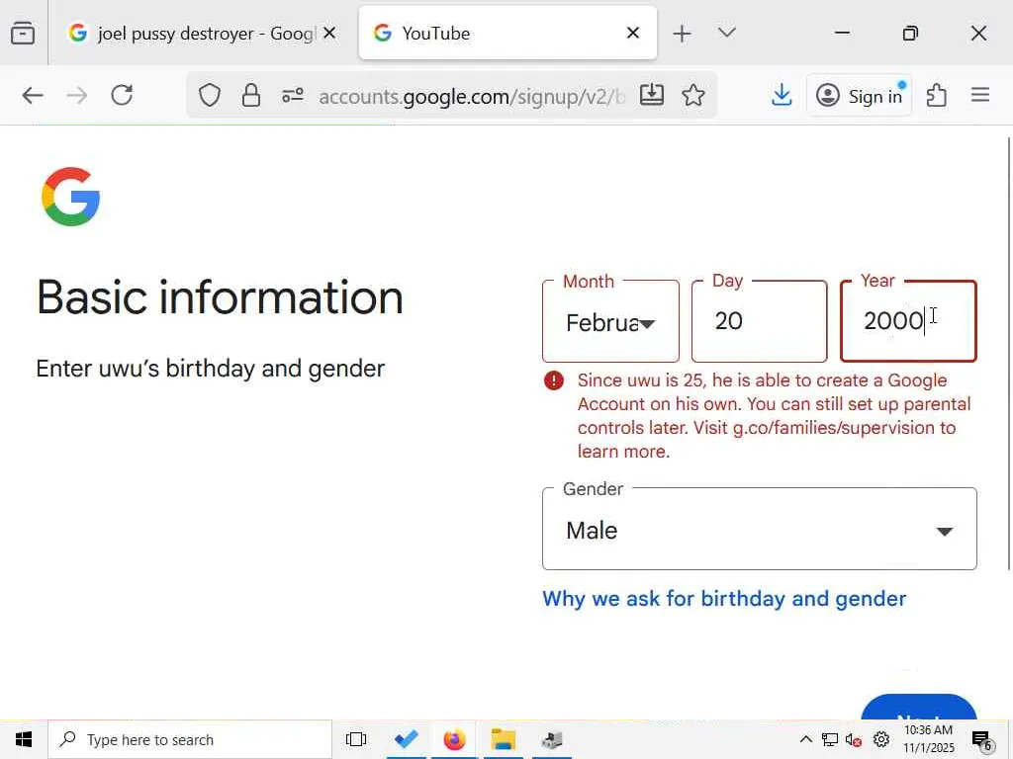This screenshot has height=759, width=1013.
Task: Open File Explorer from the taskbar
Action: click(503, 739)
